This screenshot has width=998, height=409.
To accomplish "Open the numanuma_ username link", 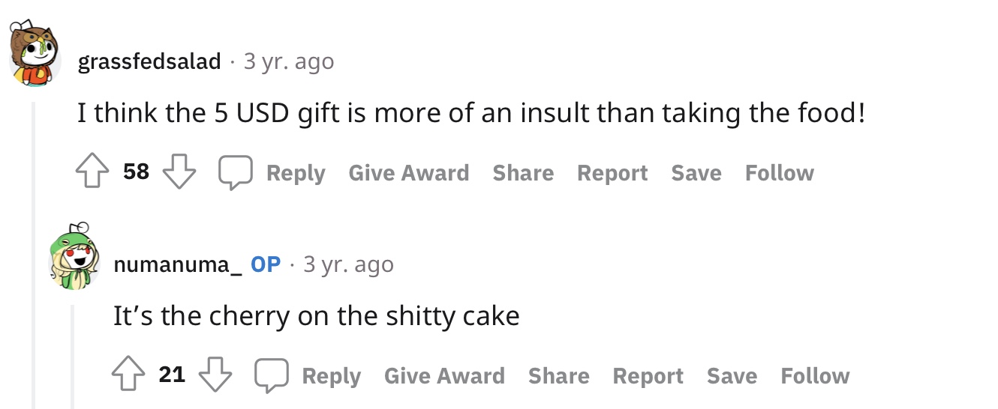I will tap(178, 264).
